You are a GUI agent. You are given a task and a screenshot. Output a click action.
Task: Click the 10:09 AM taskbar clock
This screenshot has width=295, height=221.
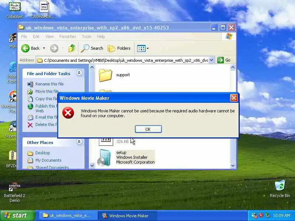tap(281, 215)
